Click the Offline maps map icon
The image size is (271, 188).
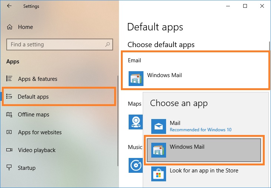pyautogui.click(x=9, y=114)
